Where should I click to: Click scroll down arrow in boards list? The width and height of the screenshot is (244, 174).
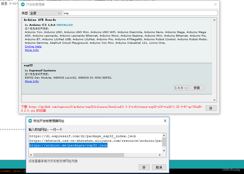[215, 100]
